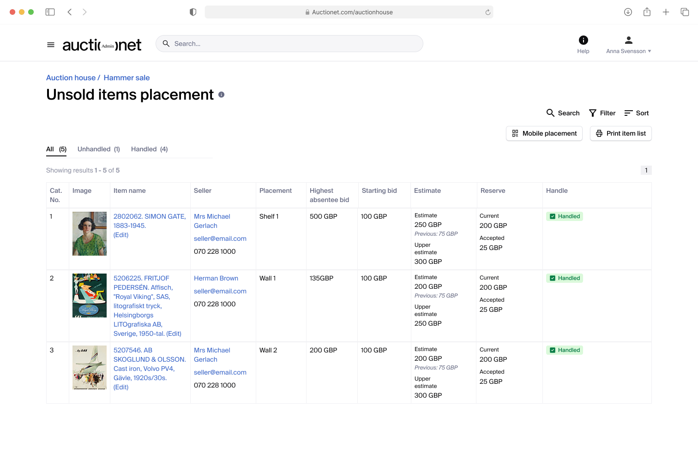
Task: Click Mrs Michael Gerlach in row 3
Action: 212,355
